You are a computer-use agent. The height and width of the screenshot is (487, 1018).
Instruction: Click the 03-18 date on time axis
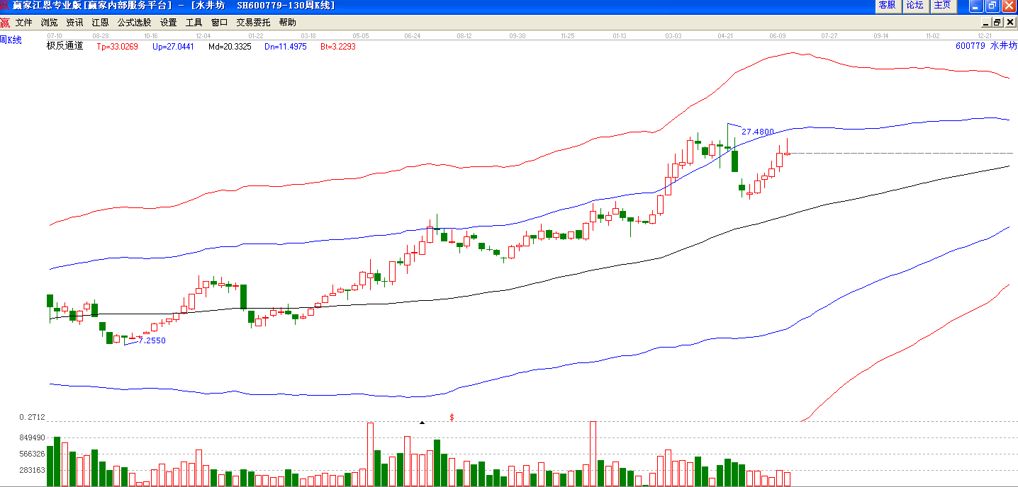308,35
